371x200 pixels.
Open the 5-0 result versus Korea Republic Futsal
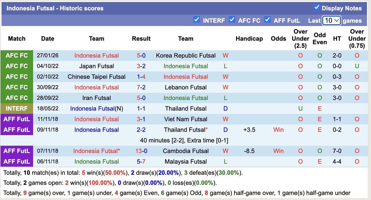coord(141,55)
